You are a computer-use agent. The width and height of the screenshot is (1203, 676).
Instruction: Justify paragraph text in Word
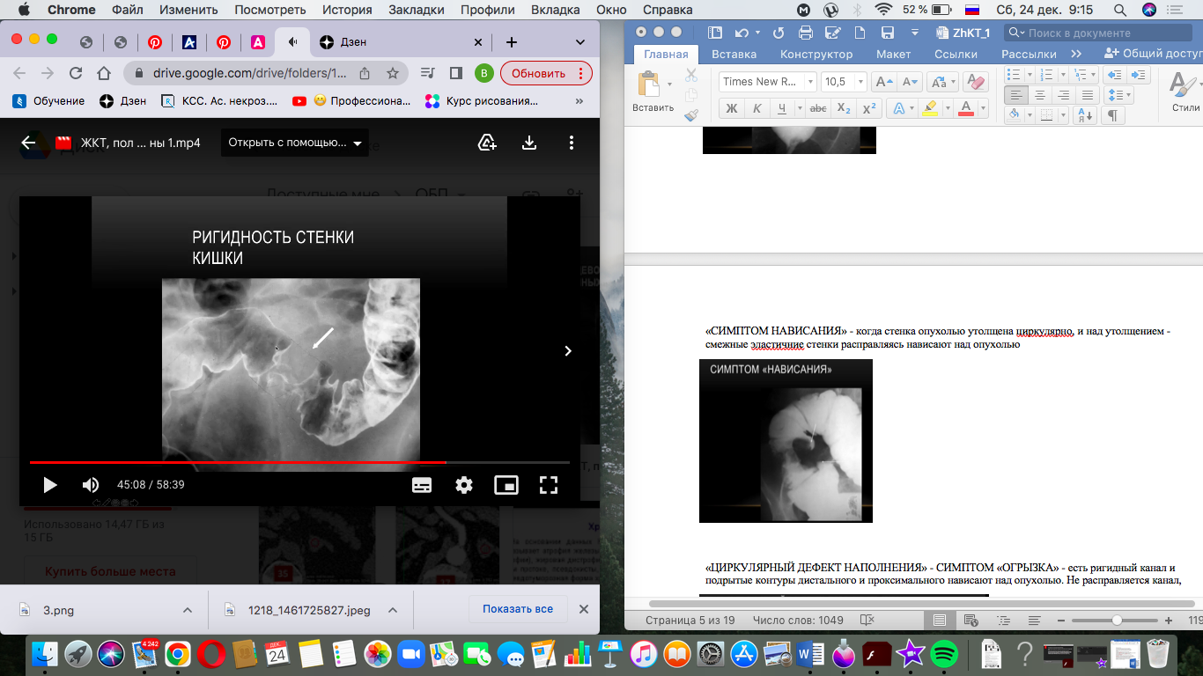tap(1088, 95)
